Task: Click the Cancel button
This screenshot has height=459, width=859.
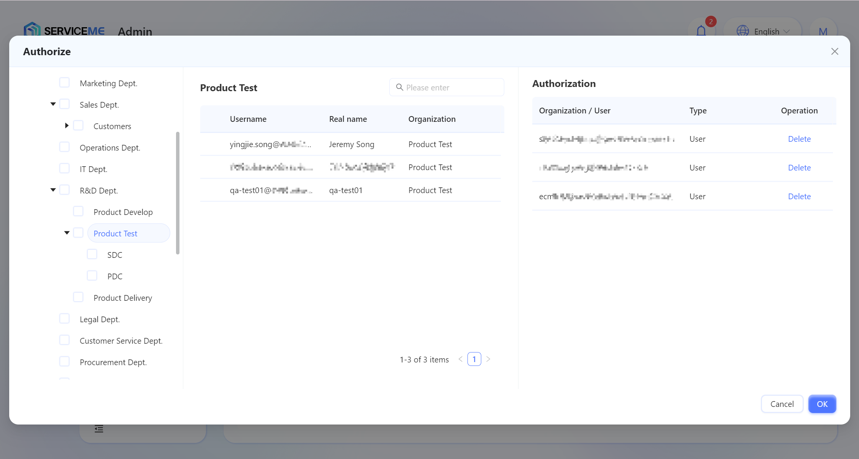Action: (x=782, y=404)
